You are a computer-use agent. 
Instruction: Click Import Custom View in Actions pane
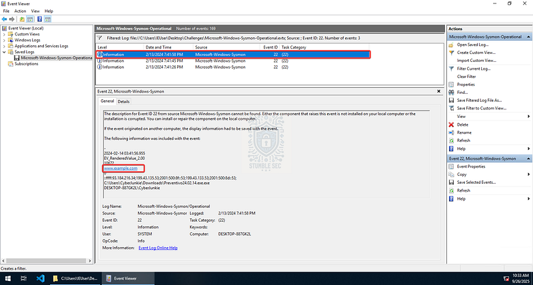[476, 61]
